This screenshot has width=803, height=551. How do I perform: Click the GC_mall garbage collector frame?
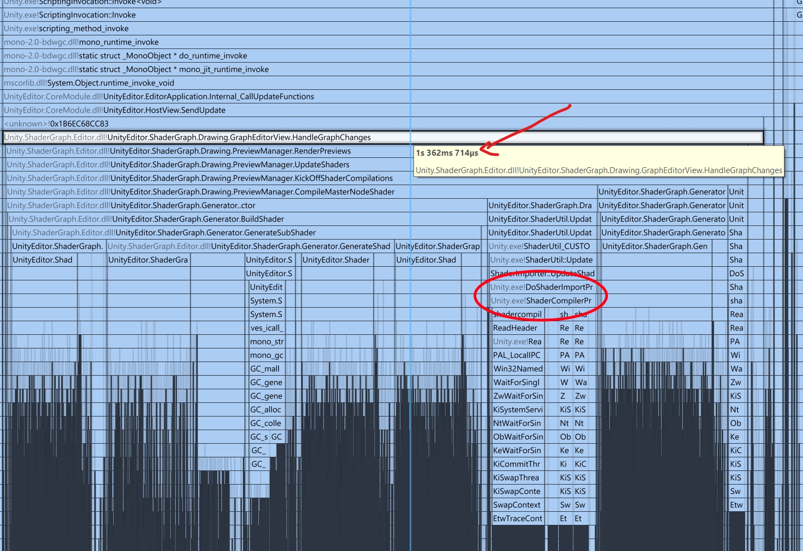tap(265, 369)
